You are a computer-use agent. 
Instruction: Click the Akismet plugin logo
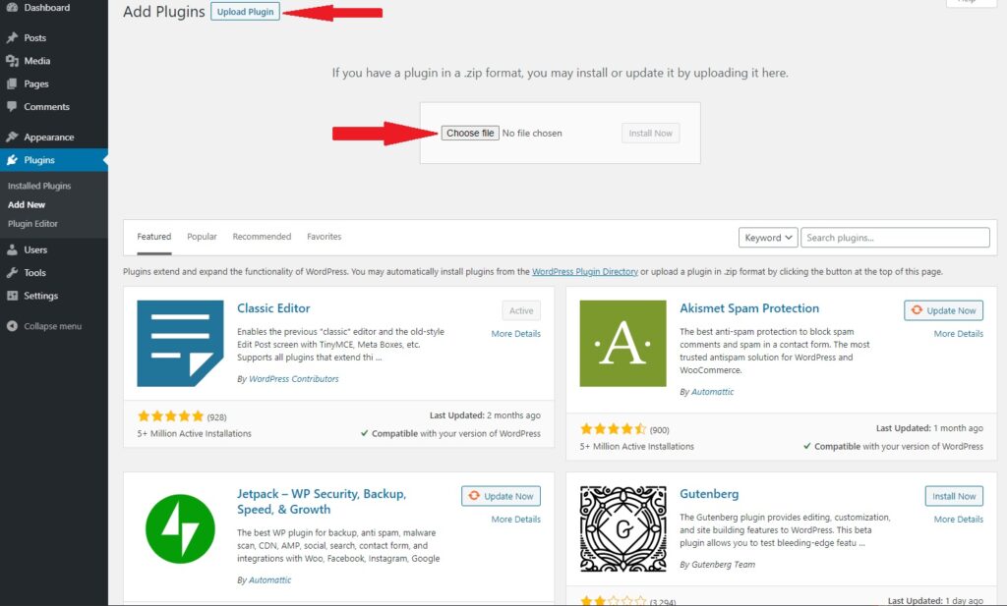coord(622,343)
